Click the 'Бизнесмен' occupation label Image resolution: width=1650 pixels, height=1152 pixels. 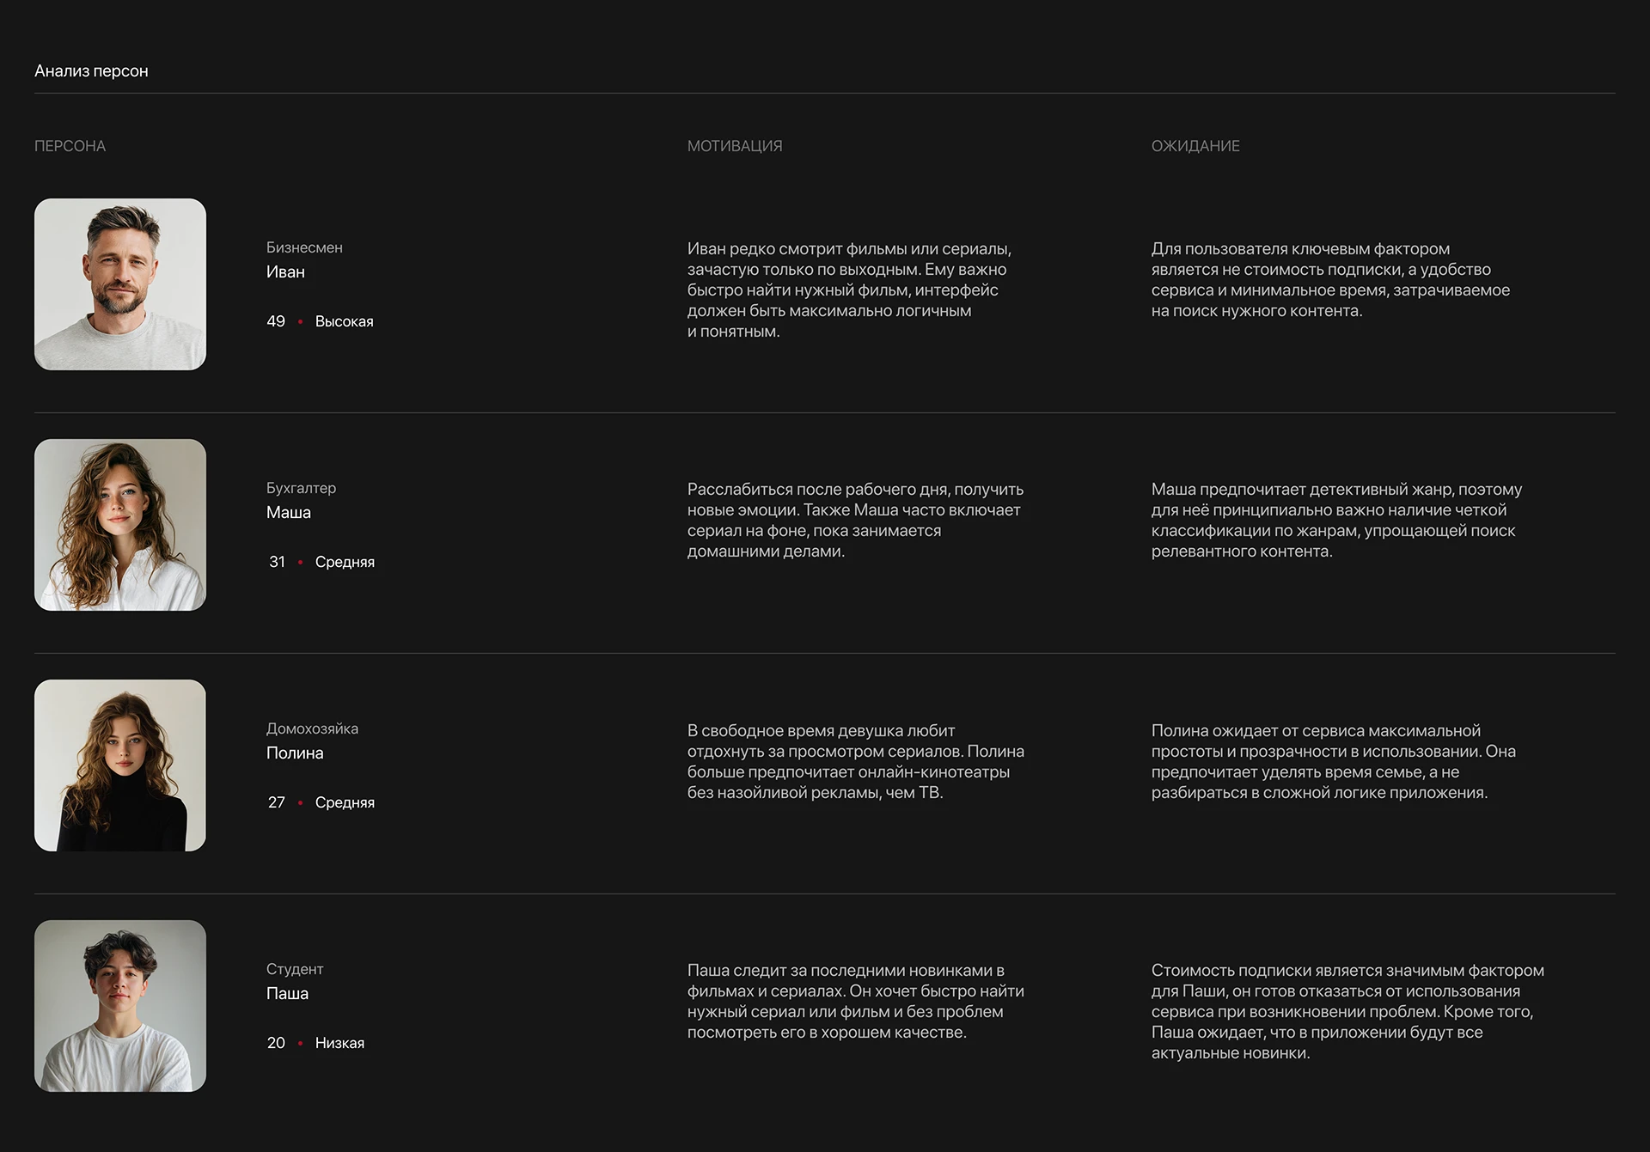coord(304,247)
